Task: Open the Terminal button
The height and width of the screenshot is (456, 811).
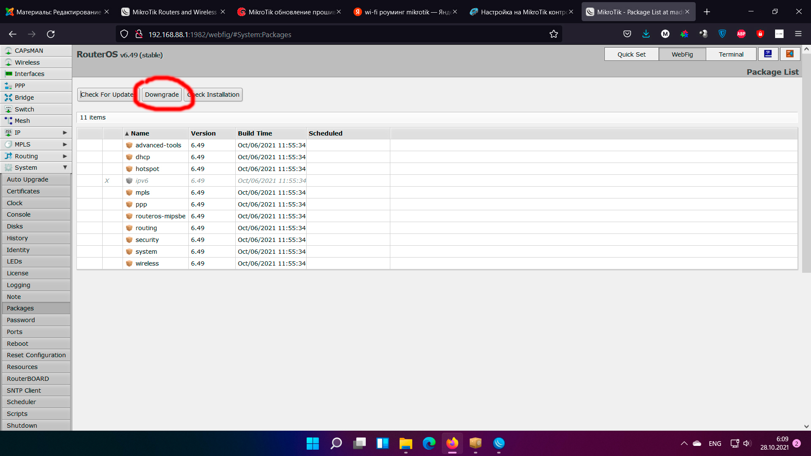Action: coord(731,54)
